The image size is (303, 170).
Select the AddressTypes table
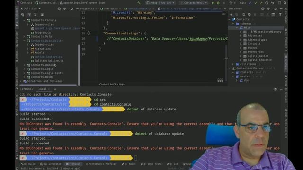tap(257, 40)
